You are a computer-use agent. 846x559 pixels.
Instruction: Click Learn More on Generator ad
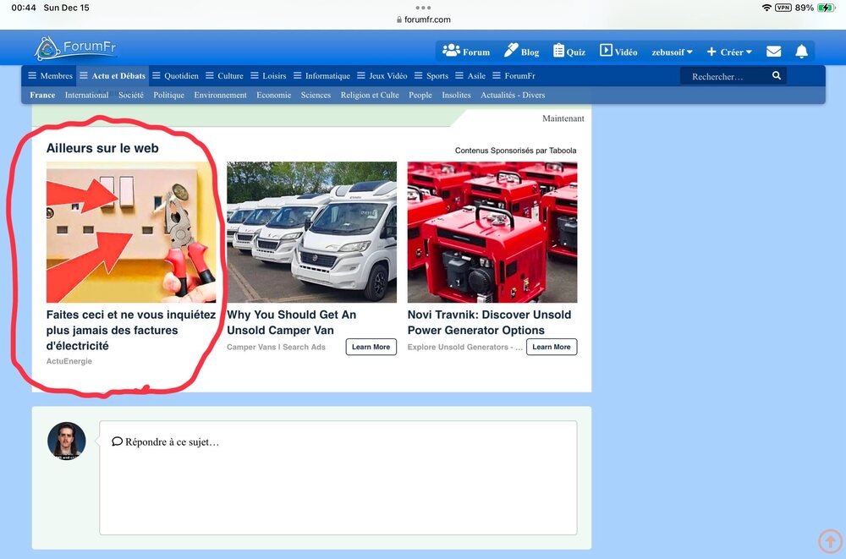pos(552,347)
